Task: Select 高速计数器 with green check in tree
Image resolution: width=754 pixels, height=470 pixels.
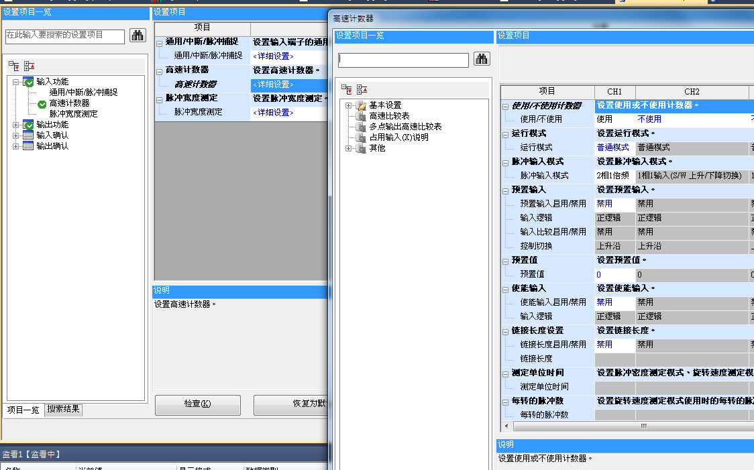Action: (69, 103)
